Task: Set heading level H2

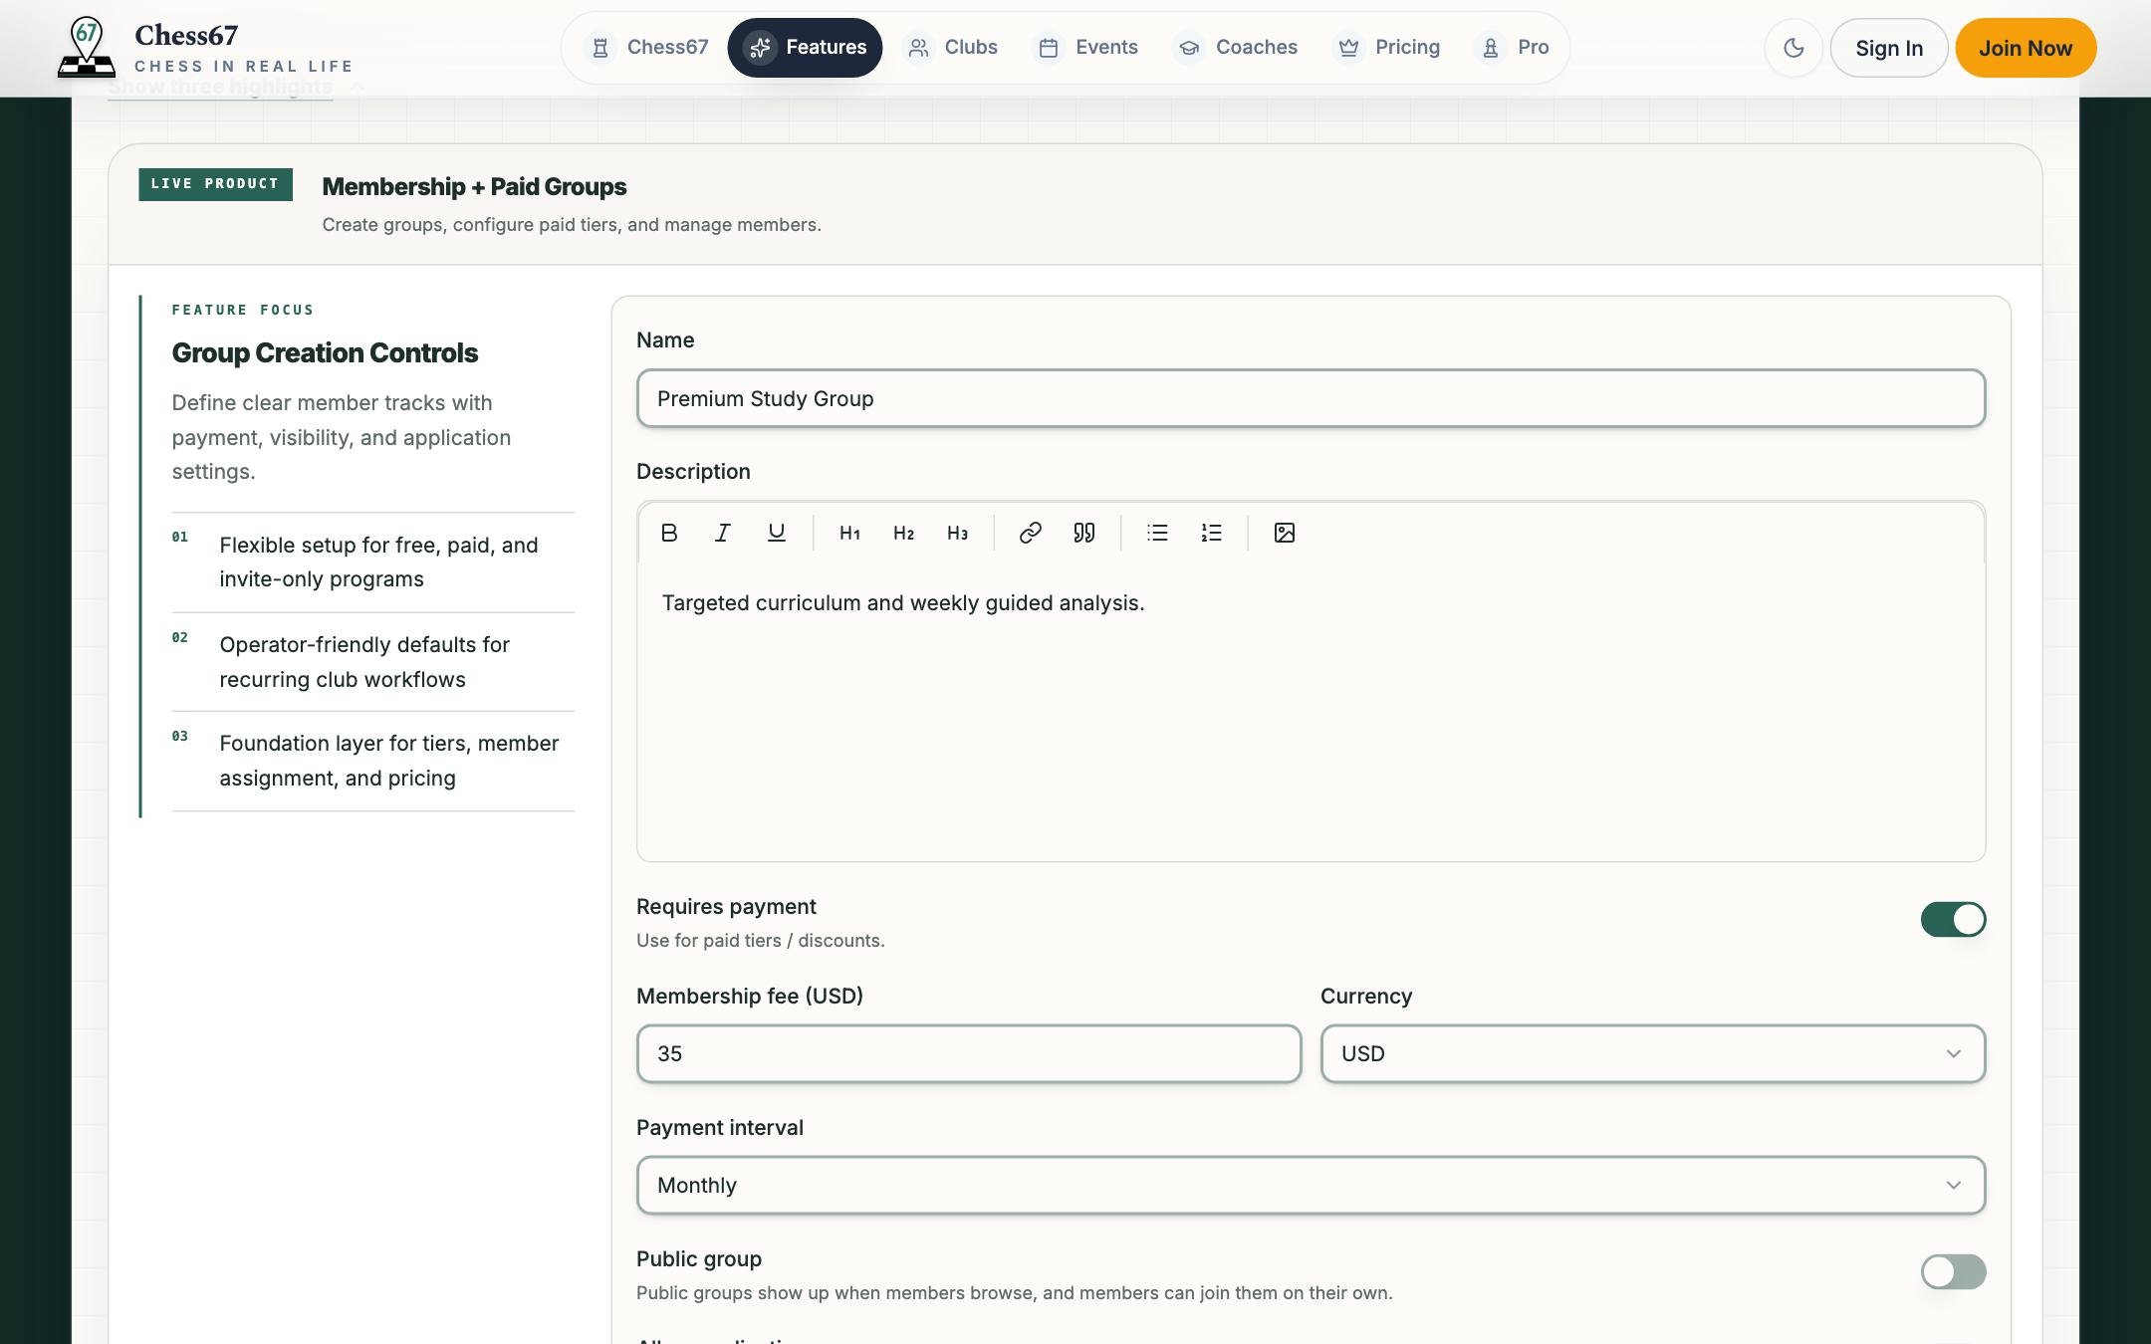Action: click(903, 533)
